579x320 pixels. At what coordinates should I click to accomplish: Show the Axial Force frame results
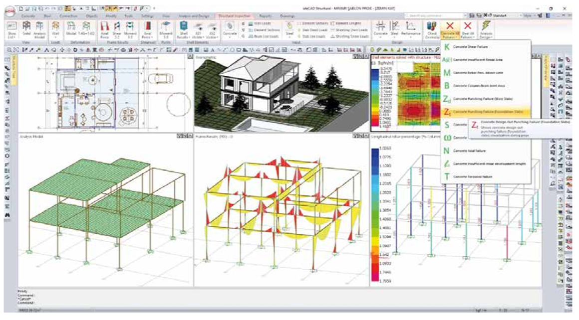click(105, 28)
